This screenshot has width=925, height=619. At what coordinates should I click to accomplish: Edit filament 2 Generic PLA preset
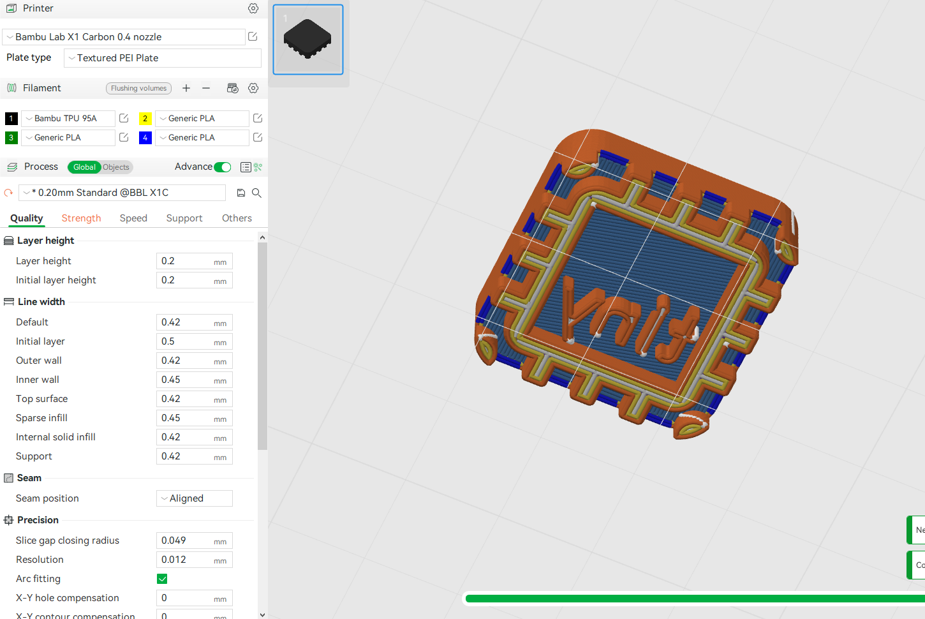pyautogui.click(x=258, y=118)
